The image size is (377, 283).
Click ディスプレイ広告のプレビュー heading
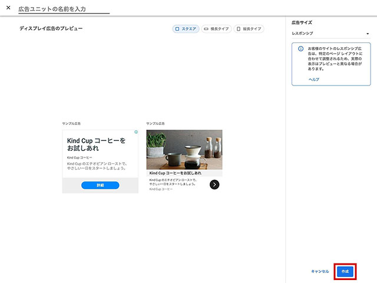(51, 28)
